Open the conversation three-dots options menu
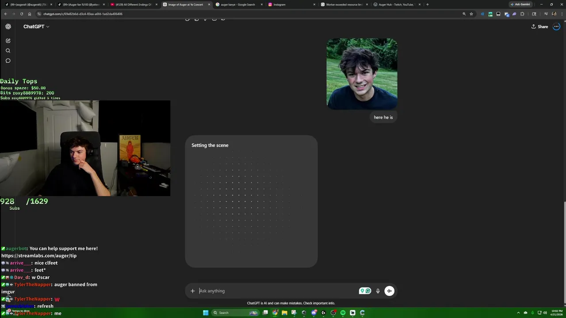The height and width of the screenshot is (318, 566). [x=556, y=26]
